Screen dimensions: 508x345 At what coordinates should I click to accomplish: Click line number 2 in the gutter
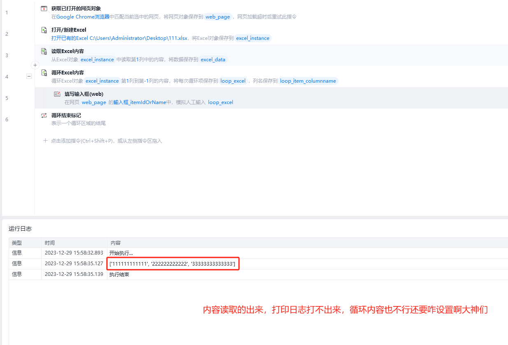pyautogui.click(x=7, y=34)
